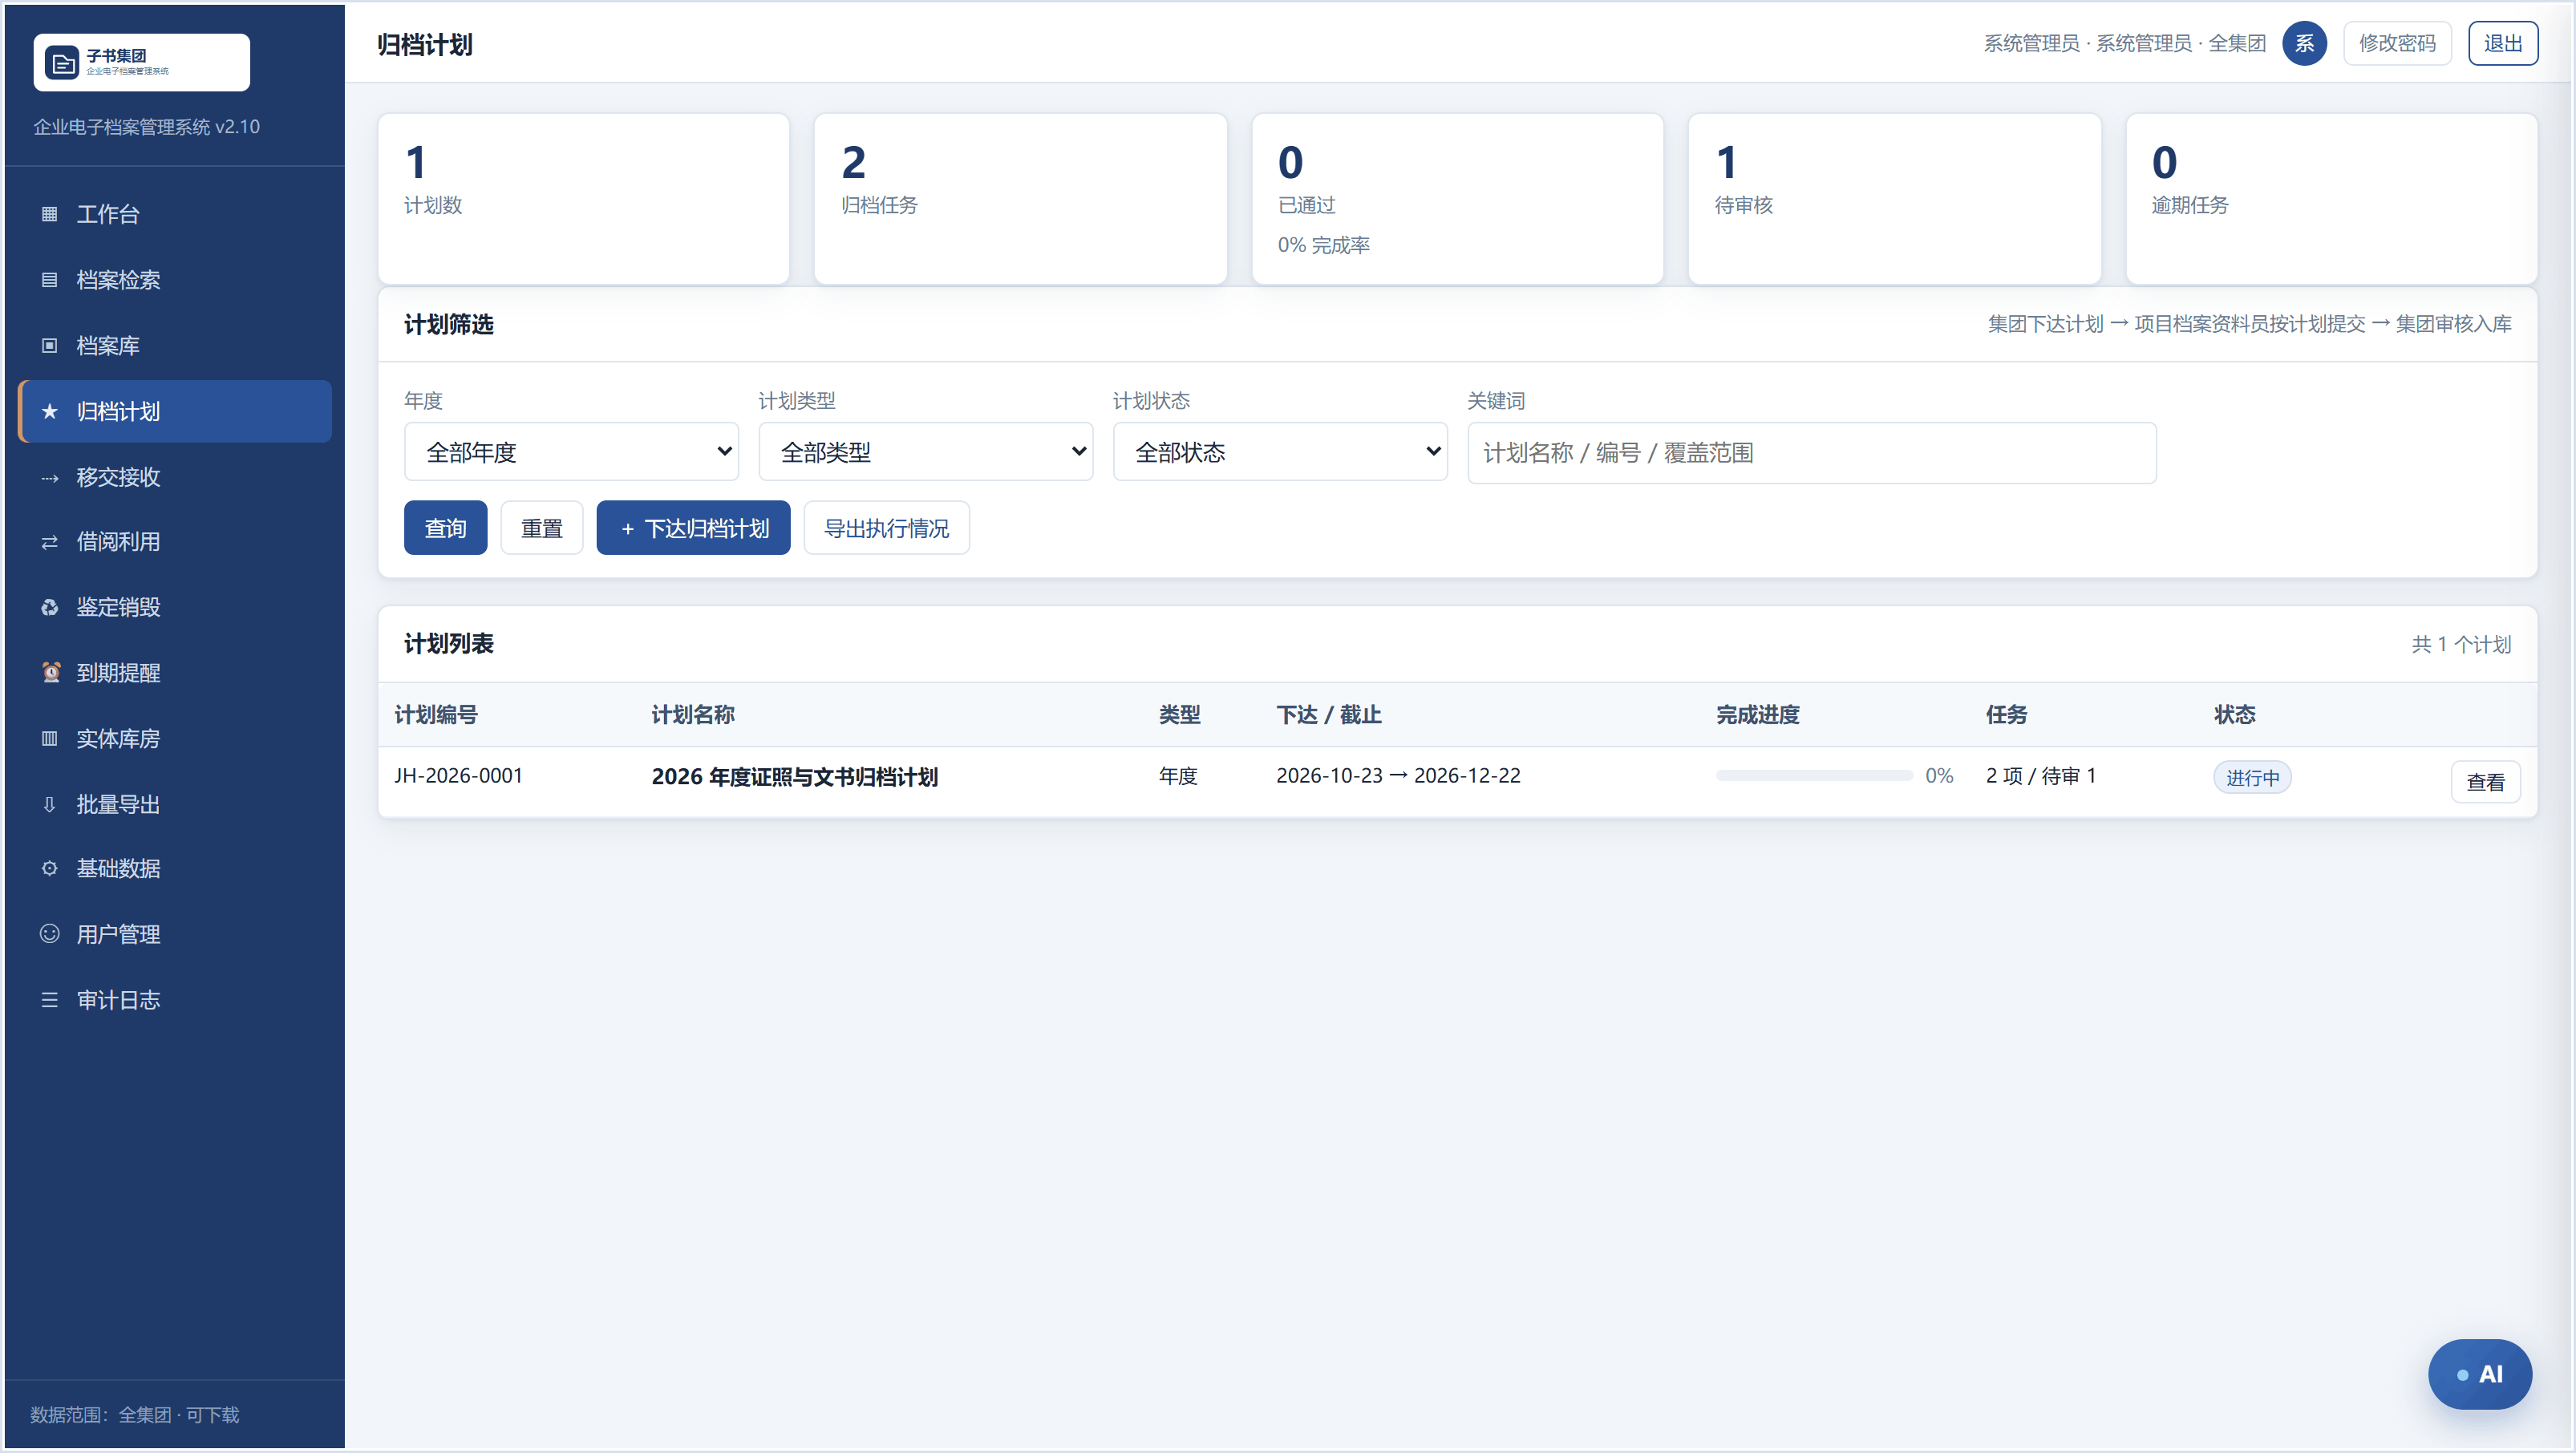Click the 退出 button
The height and width of the screenshot is (1453, 2576).
coord(2502,43)
